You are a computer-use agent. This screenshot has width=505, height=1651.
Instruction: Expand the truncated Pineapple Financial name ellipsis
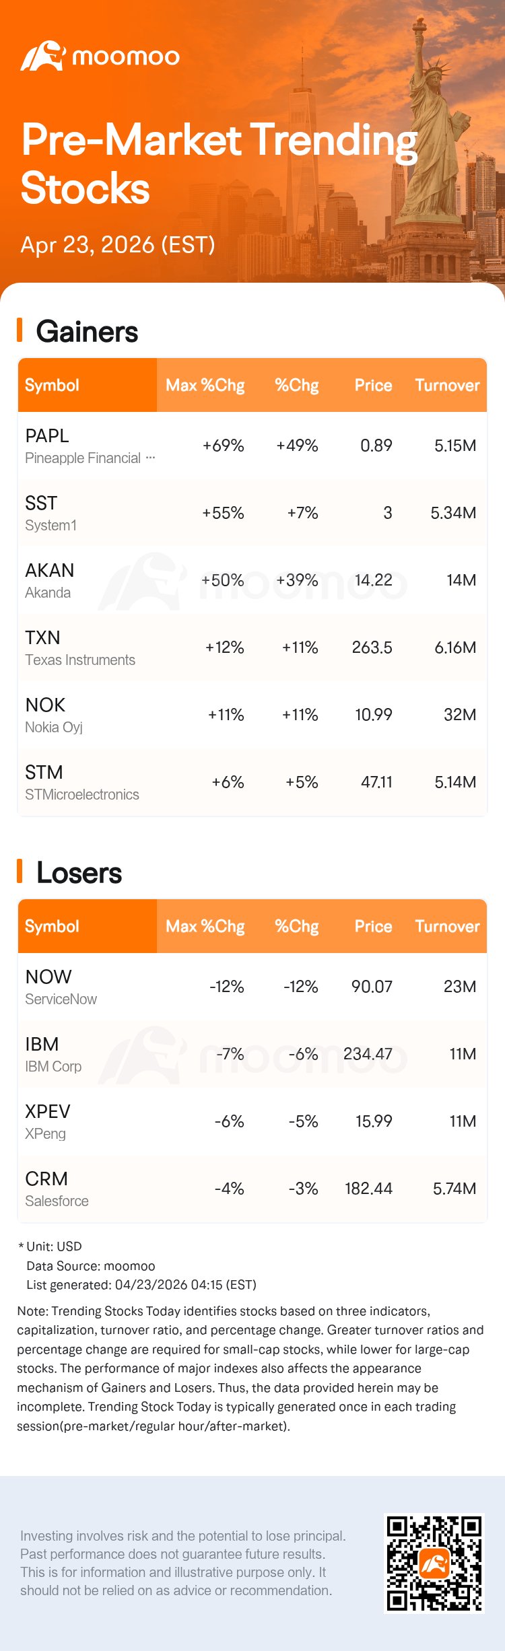[x=150, y=458]
